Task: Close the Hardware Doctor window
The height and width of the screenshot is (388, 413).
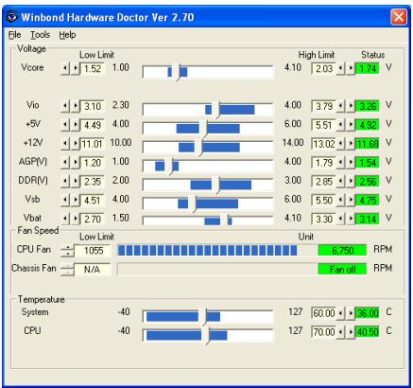Action: pos(399,16)
